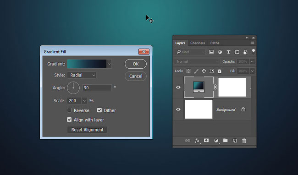Create a new group folder
The height and width of the screenshot is (175, 298).
226,141
